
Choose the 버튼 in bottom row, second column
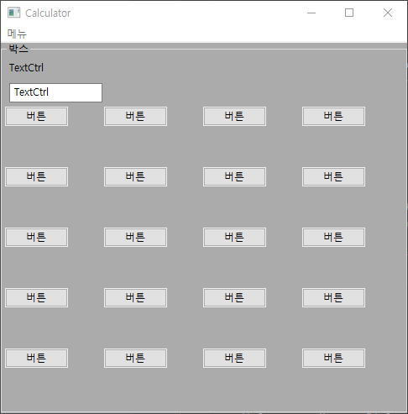[x=135, y=358]
